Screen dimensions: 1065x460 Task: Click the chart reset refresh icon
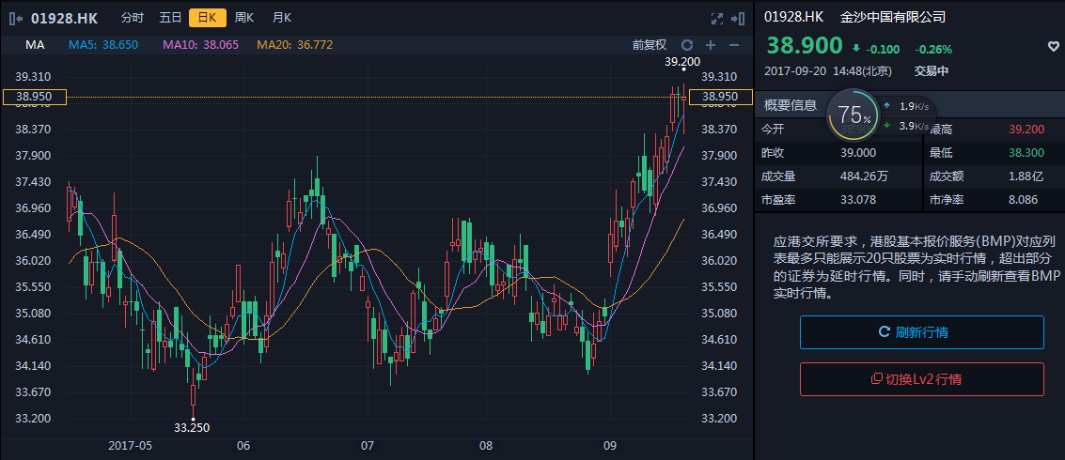687,45
